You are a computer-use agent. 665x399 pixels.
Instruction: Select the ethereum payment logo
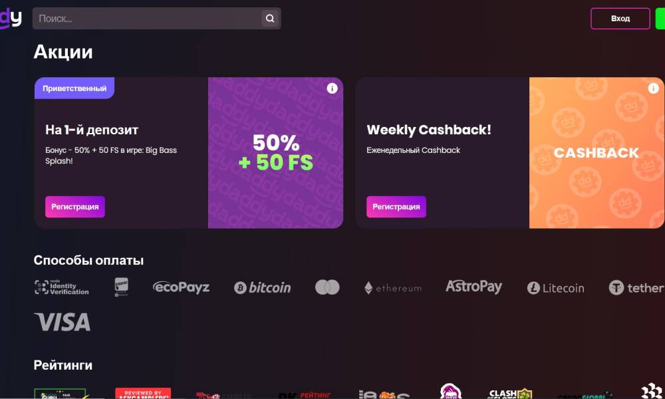393,288
